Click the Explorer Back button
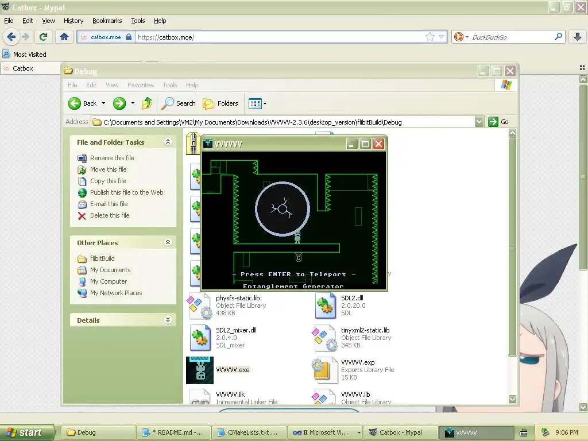This screenshot has height=441, width=588. pyautogui.click(x=82, y=103)
